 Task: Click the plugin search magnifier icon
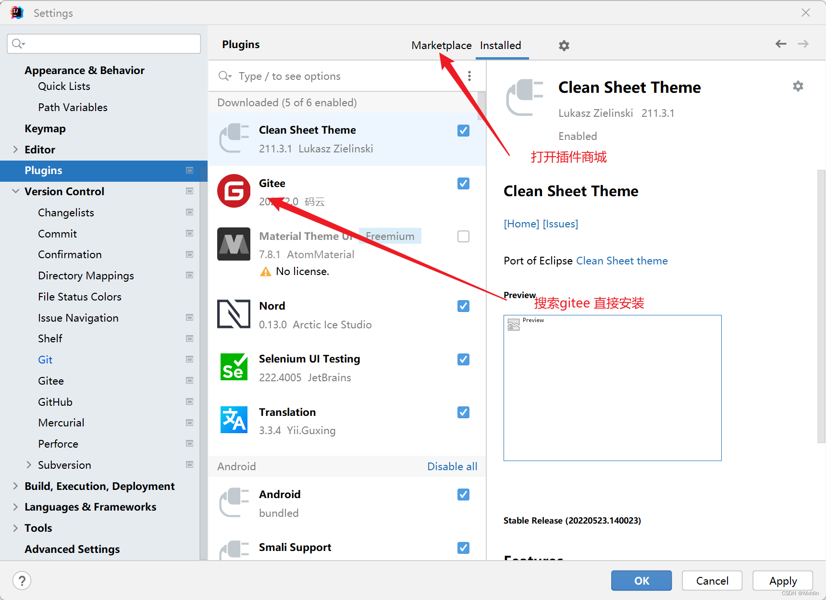pos(225,76)
